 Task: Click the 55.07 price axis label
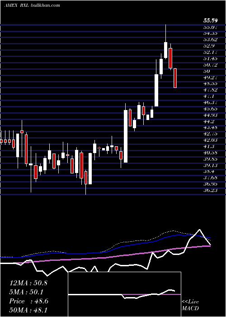pyautogui.click(x=210, y=27)
